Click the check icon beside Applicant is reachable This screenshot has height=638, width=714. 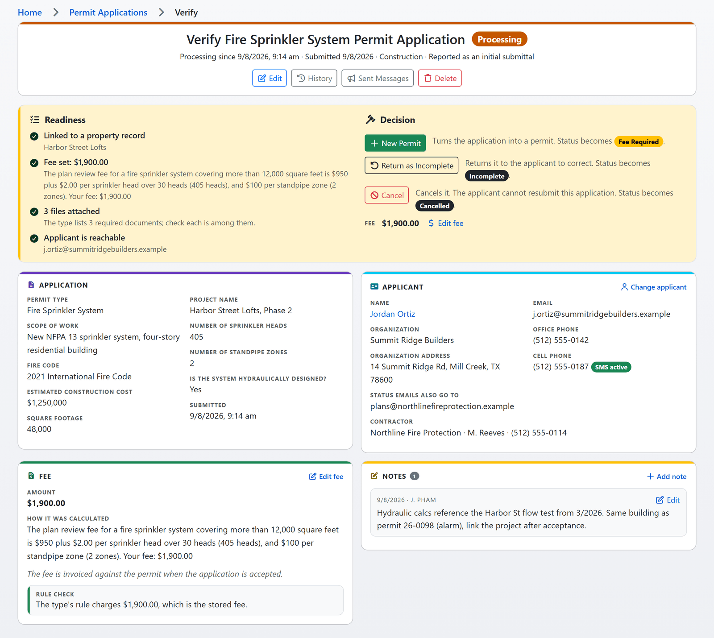[34, 238]
